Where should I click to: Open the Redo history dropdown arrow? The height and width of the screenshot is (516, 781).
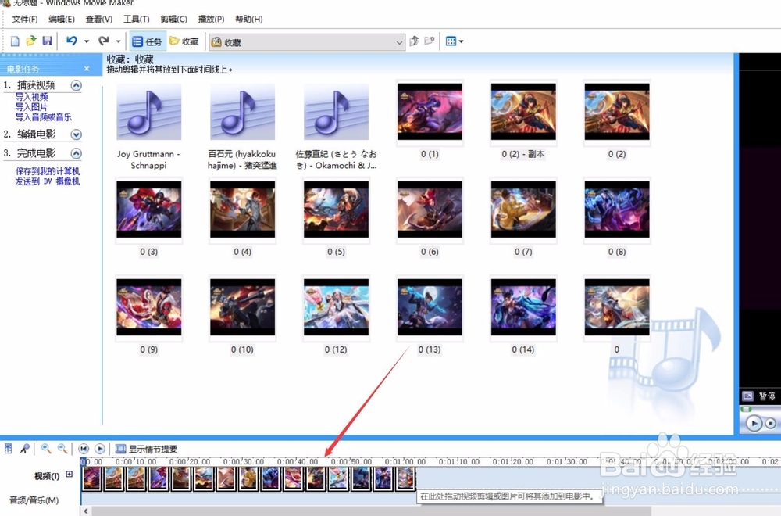[x=118, y=41]
